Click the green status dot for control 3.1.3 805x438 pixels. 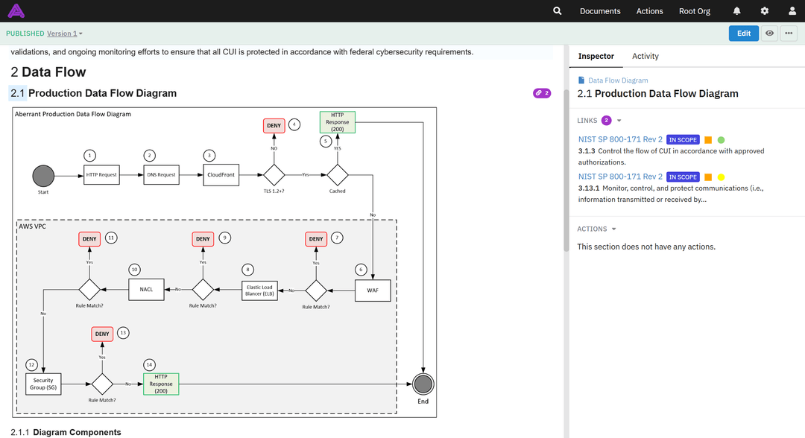[x=721, y=139]
